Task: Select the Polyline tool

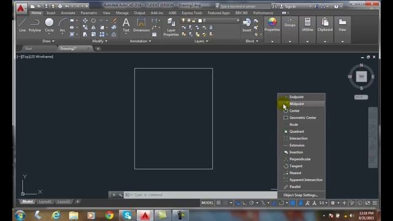Action: (34, 25)
